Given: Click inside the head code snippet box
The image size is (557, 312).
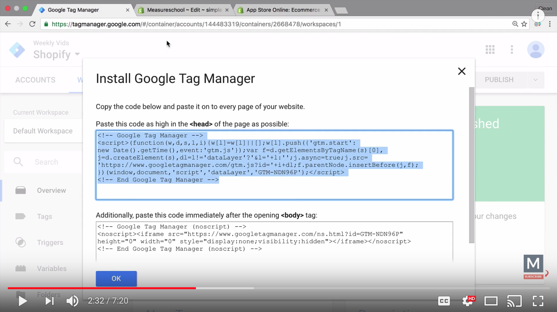Looking at the screenshot, I should [274, 165].
